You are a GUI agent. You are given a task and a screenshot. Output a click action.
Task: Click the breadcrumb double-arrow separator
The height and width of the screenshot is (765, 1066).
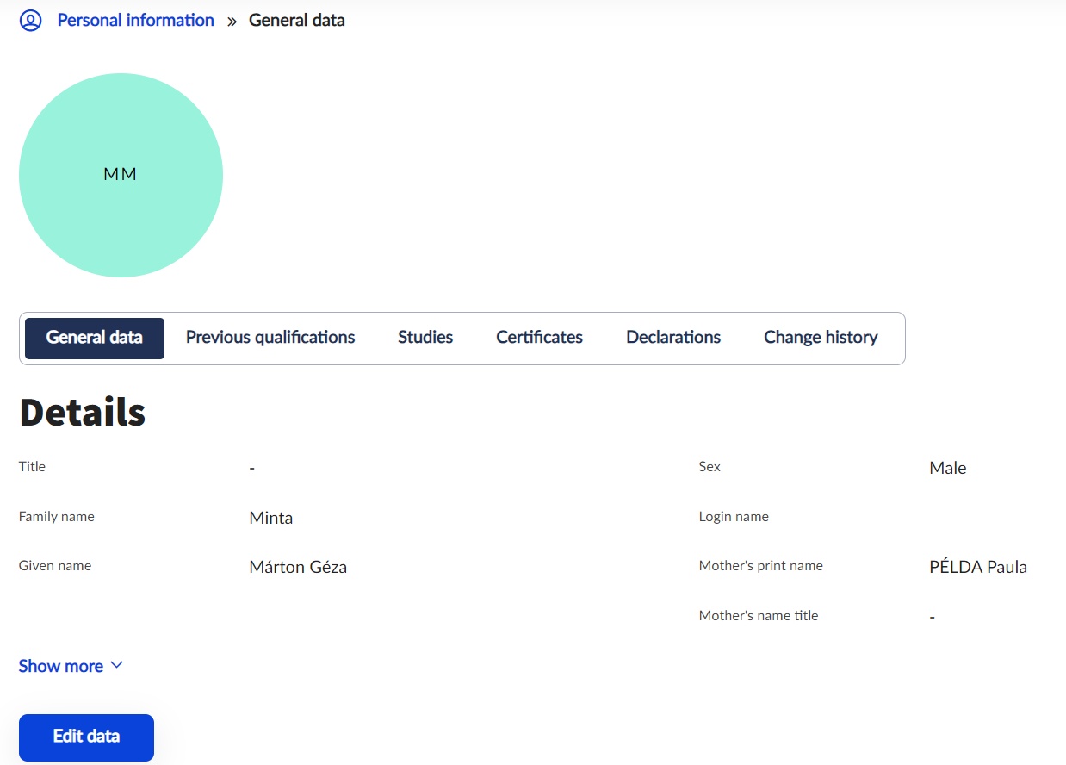232,22
